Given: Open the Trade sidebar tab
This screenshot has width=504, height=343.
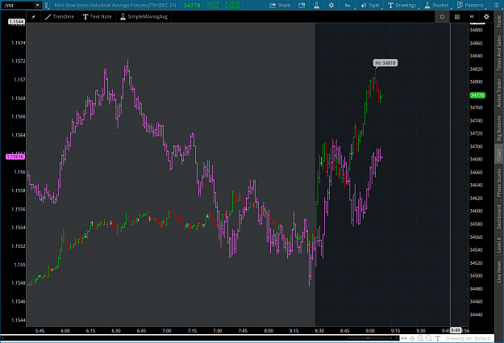Looking at the screenshot, I should coord(499,21).
